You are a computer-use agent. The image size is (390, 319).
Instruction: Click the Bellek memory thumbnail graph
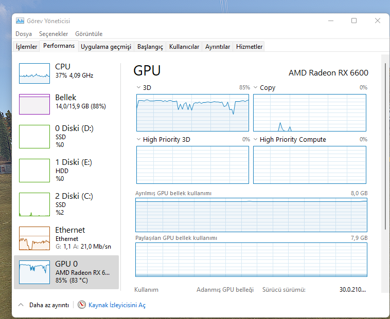[34, 104]
